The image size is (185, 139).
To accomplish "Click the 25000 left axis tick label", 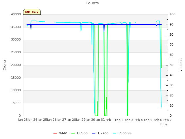I will 16,52.
